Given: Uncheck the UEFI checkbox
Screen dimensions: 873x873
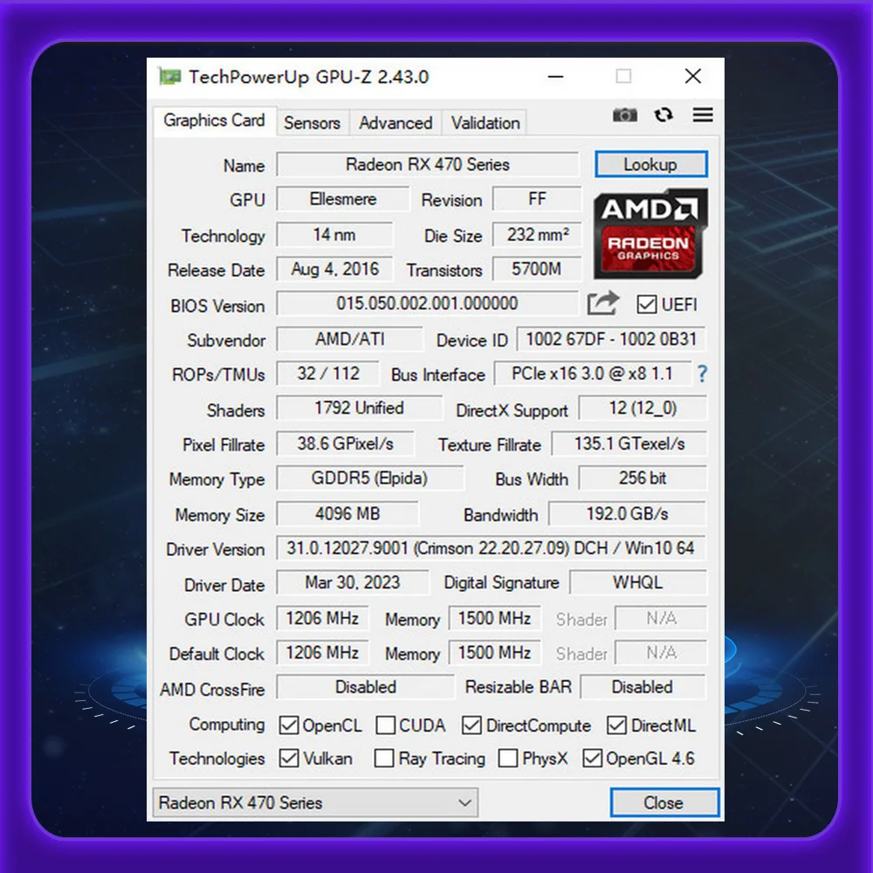Looking at the screenshot, I should pos(647,304).
